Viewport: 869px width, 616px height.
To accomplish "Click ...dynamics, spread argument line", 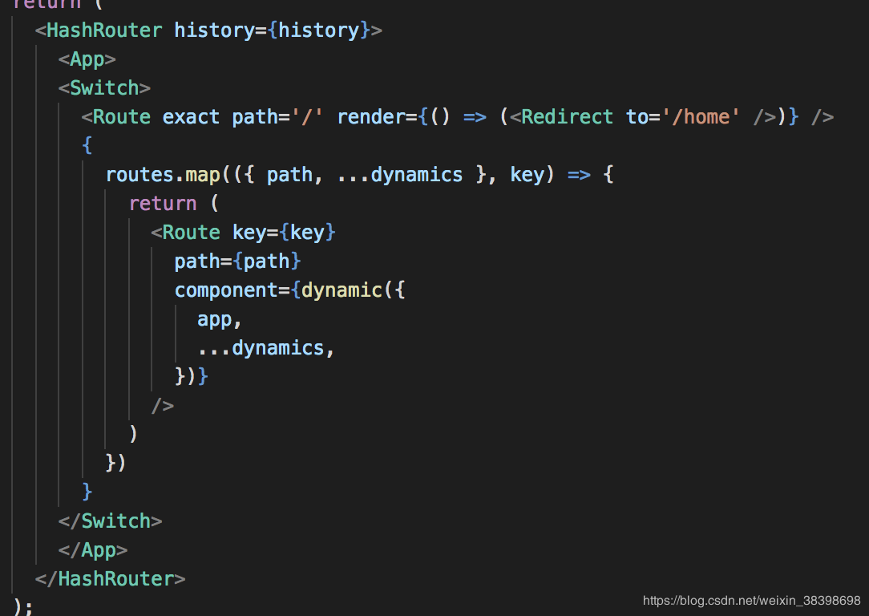I will (x=266, y=347).
